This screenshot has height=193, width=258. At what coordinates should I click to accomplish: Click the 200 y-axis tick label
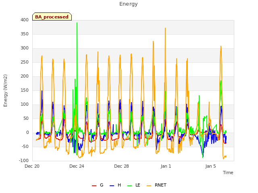25,76
